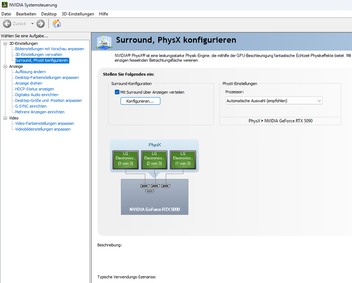
Task: Click the Zurück label in toolbar
Action: 19,24
